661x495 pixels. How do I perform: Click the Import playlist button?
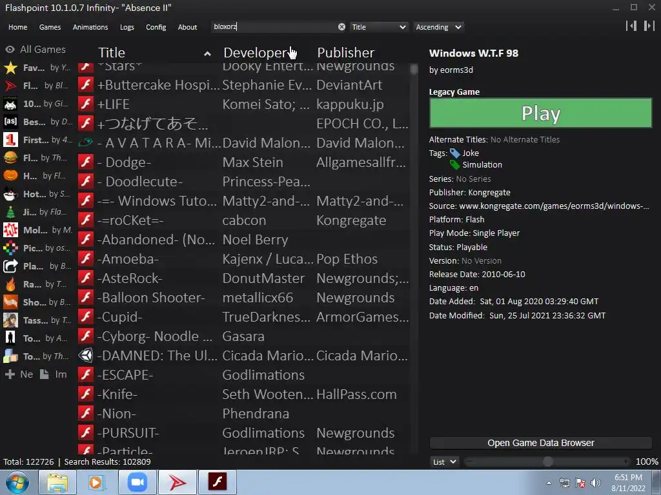pos(54,374)
